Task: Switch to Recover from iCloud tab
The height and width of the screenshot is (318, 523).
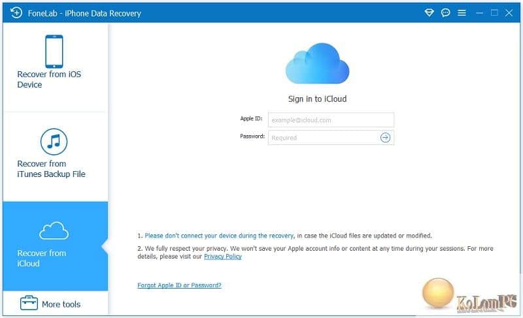Action: click(x=56, y=246)
